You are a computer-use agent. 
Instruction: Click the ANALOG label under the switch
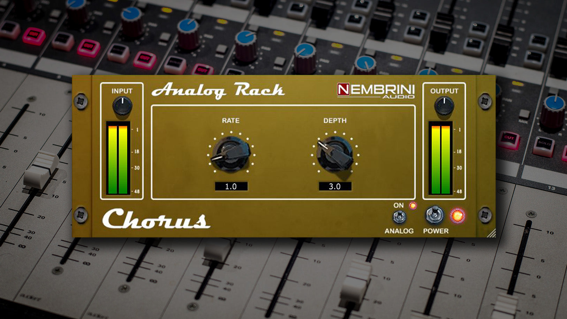pyautogui.click(x=399, y=231)
